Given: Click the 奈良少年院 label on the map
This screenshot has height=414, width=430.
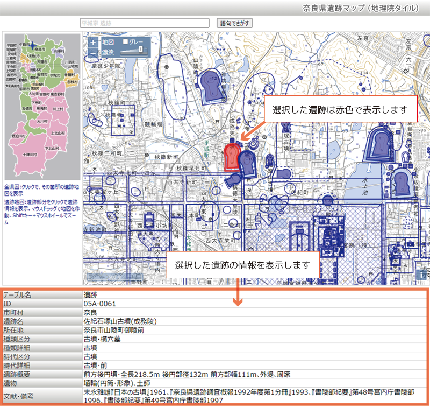Looking at the screenshot, I should click(x=106, y=66).
